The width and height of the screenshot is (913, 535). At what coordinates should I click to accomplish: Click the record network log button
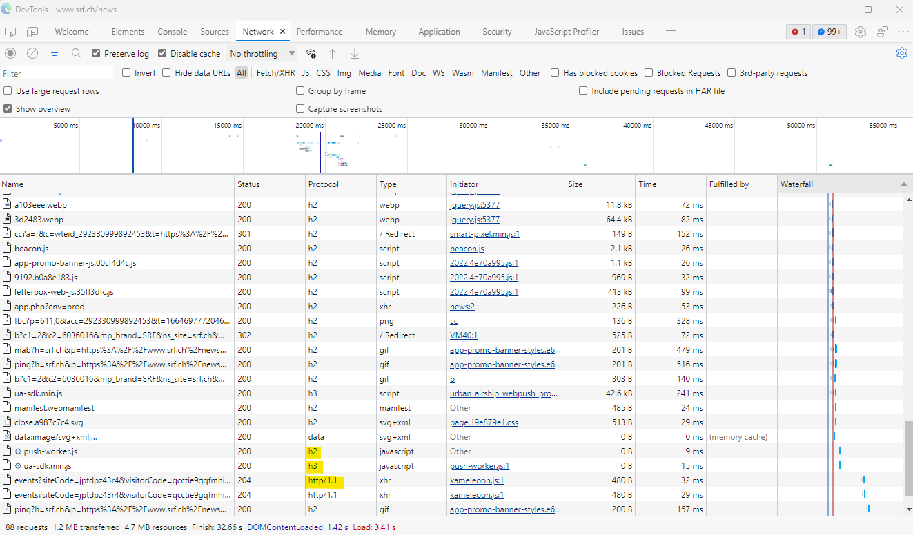click(10, 53)
